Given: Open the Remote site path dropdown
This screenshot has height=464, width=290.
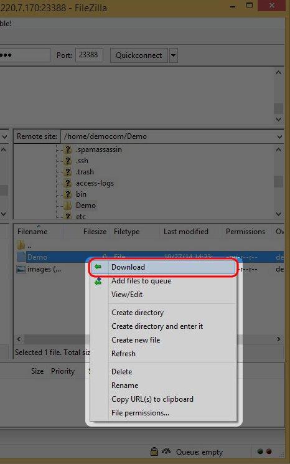Looking at the screenshot, I should 279,137.
